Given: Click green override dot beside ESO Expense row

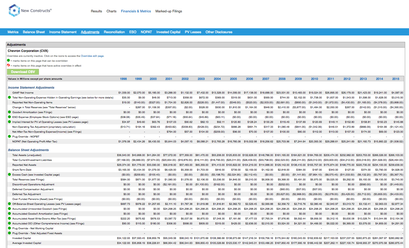Looking at the screenshot, I should pyautogui.click(x=10, y=117).
